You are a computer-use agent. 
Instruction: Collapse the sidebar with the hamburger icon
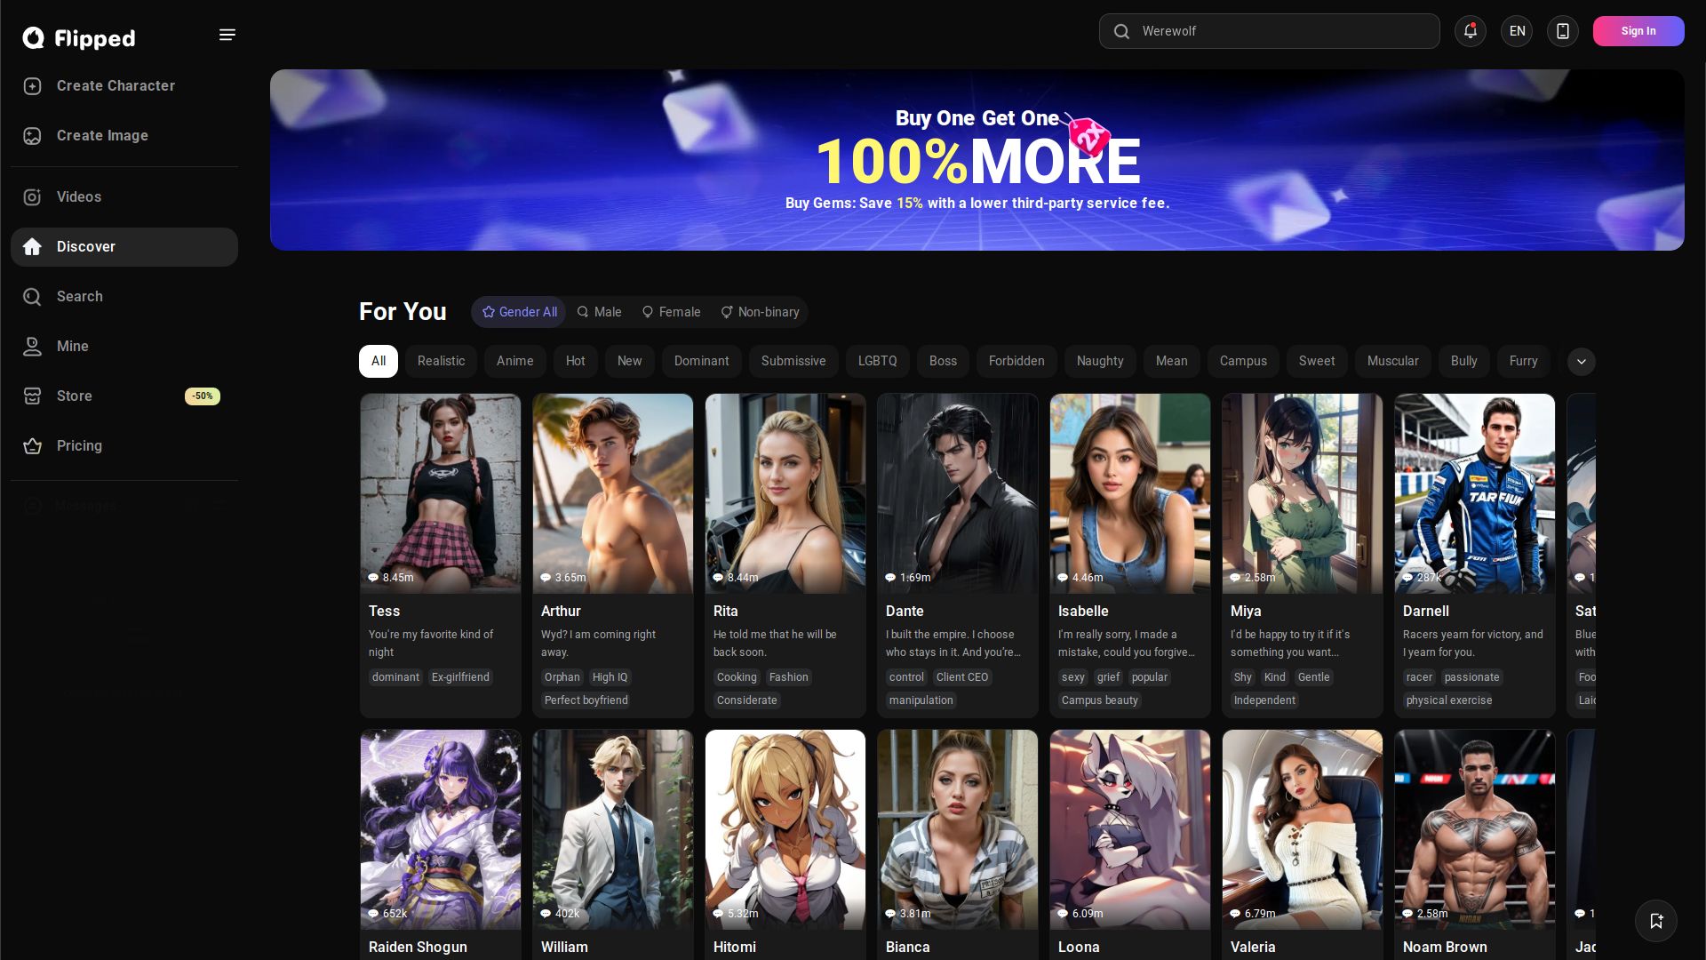227,35
